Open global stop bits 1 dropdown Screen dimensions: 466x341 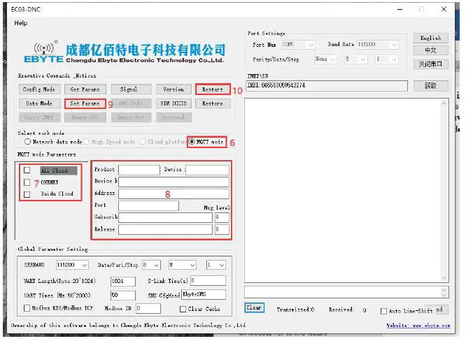pos(216,265)
